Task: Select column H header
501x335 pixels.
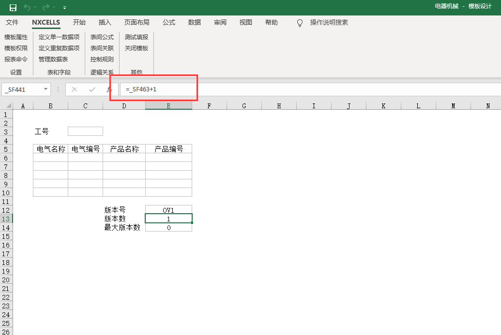Action: [279, 106]
